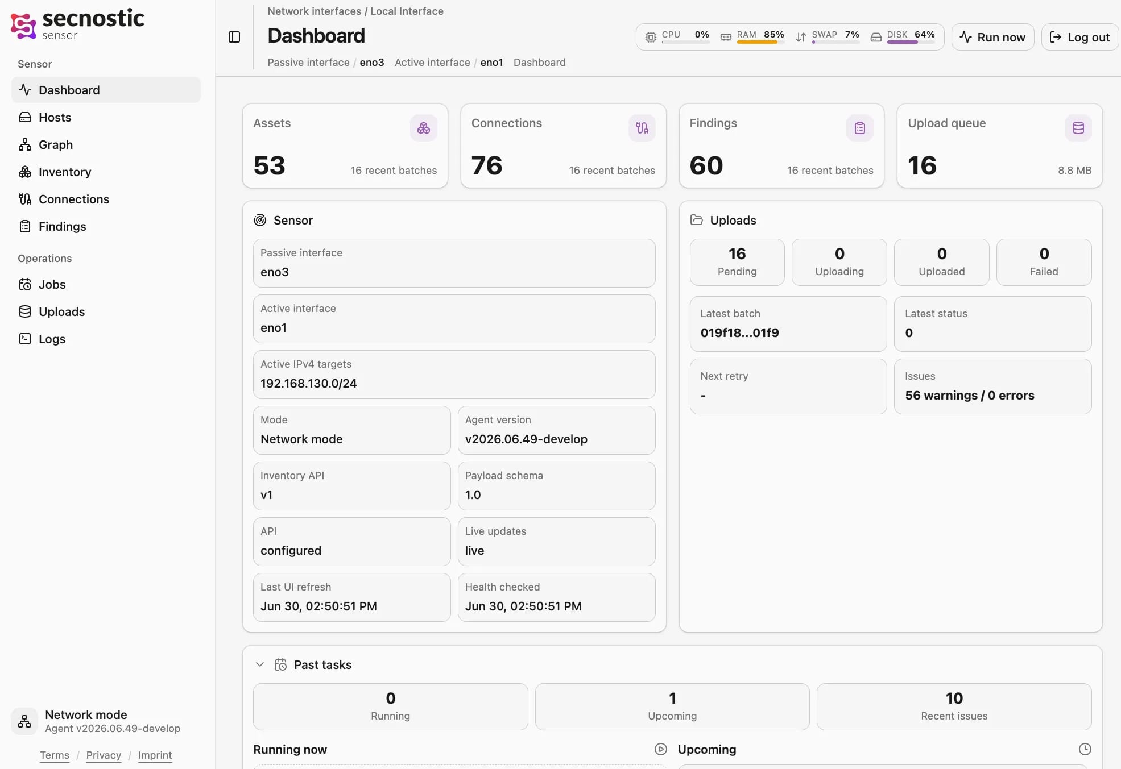The width and height of the screenshot is (1121, 769).
Task: Click agent version v2026.06.49-develop in Sensor panel
Action: click(526, 439)
